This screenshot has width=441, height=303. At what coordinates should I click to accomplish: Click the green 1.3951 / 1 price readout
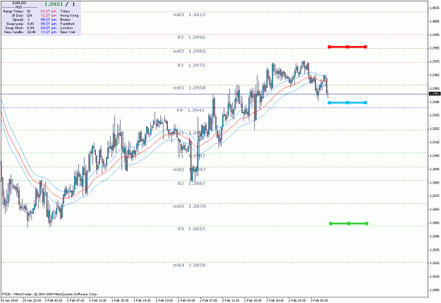coord(60,4)
